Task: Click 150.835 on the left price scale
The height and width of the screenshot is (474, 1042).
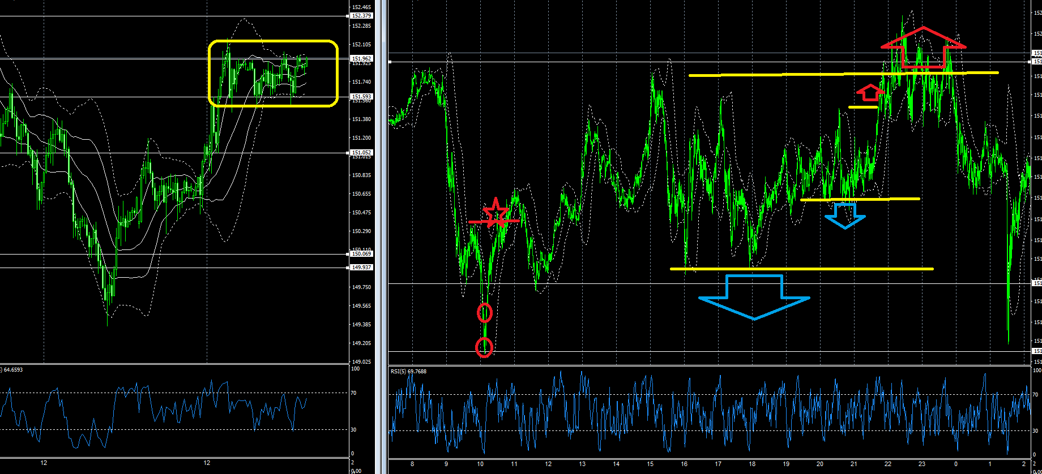Action: (x=362, y=175)
